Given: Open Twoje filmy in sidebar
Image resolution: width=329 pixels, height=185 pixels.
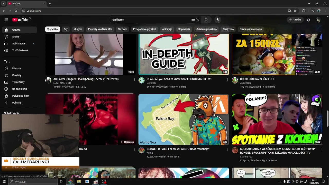Looking at the screenshot, I should pos(20,82).
